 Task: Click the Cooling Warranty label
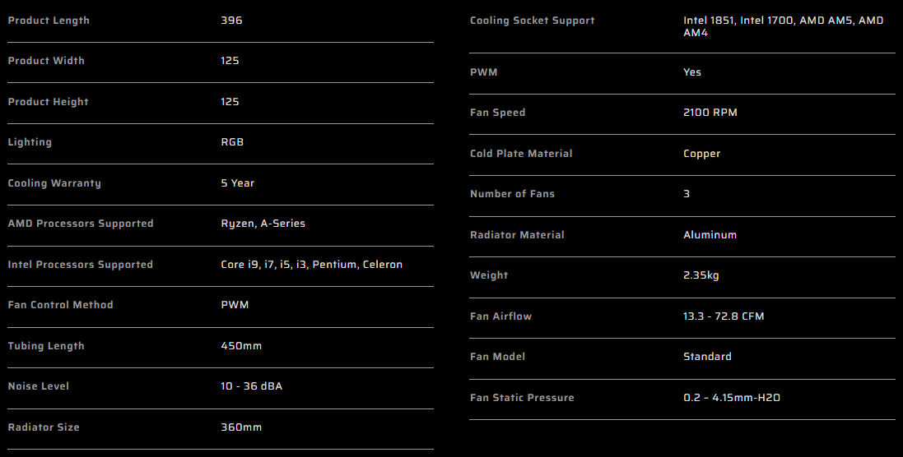point(54,183)
